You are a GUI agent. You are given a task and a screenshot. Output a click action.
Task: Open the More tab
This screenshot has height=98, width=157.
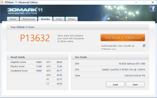71,19
